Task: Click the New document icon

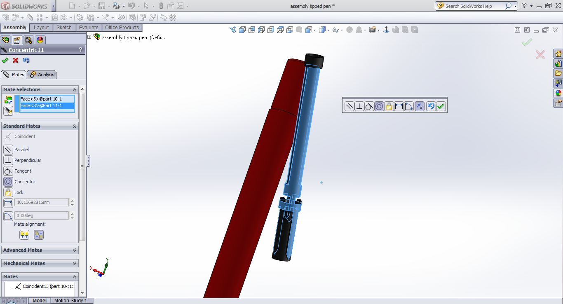Action: [72, 6]
